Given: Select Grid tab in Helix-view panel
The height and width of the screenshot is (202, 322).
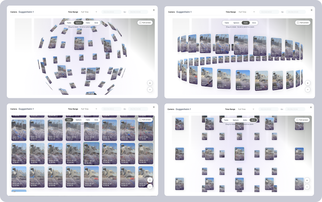Looking at the screenshot, I should tap(254, 23).
